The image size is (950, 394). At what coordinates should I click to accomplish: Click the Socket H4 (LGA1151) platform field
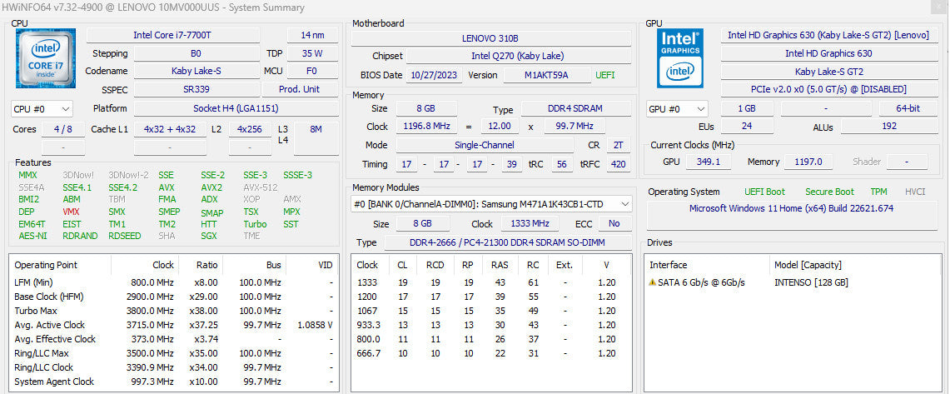[x=236, y=108]
